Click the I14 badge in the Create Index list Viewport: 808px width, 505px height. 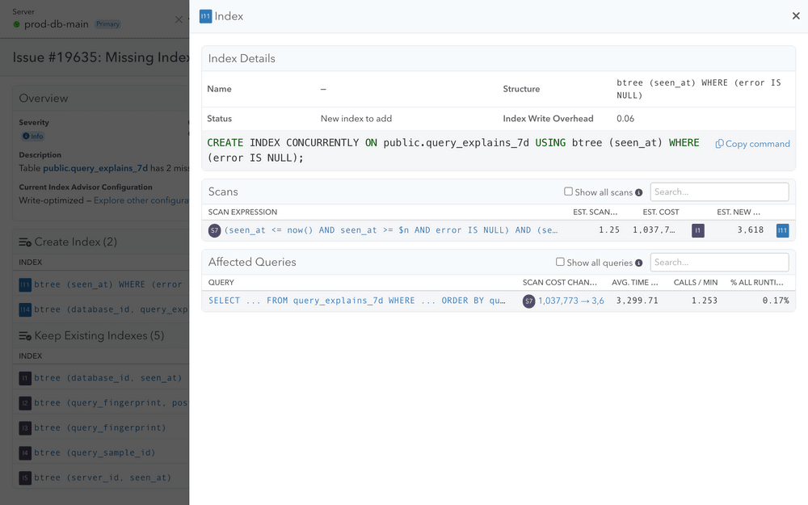[x=26, y=309]
